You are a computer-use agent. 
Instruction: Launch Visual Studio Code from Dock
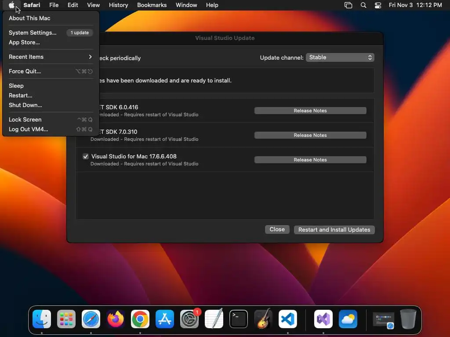pos(288,319)
